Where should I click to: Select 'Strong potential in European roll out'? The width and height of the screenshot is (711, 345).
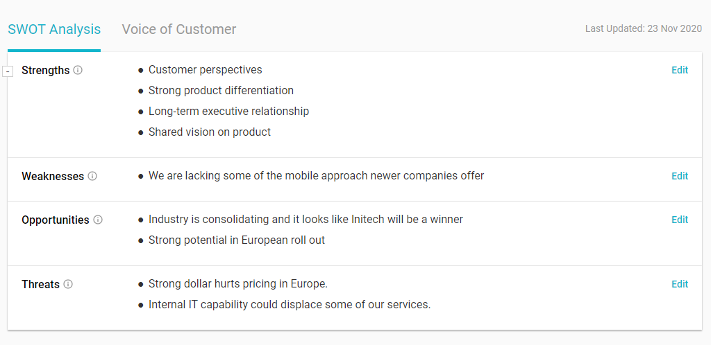click(237, 240)
